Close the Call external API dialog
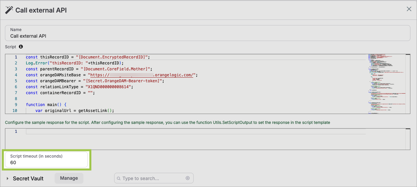This screenshot has height=187, width=417. [x=409, y=9]
